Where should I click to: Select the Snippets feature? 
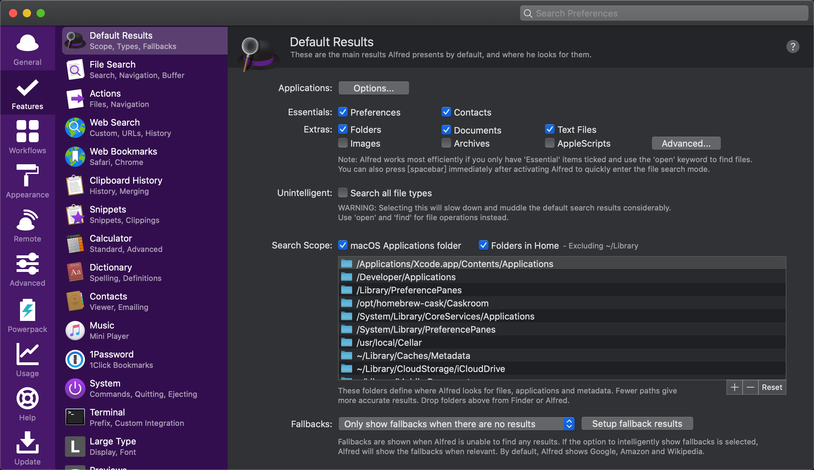(x=145, y=215)
